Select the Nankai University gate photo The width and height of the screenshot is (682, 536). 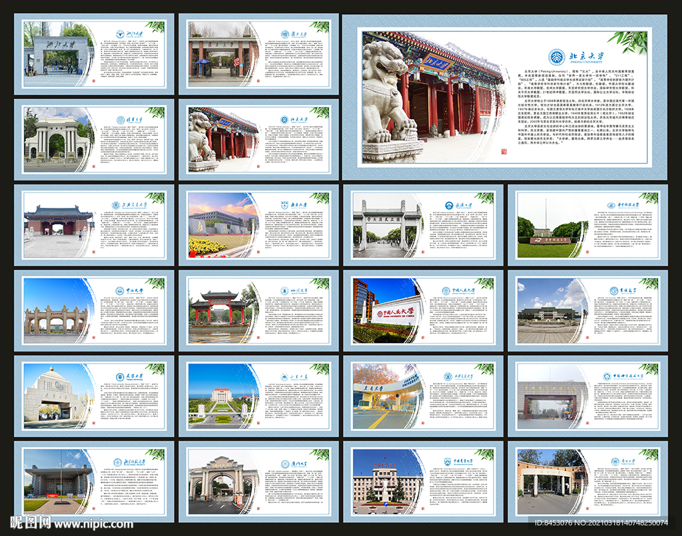tap(553, 482)
